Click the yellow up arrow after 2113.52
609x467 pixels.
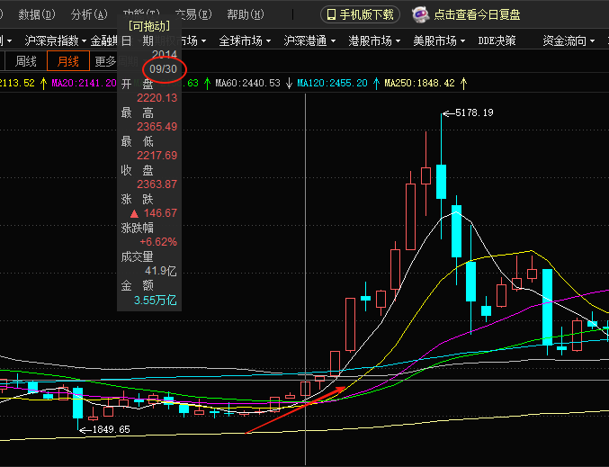[x=43, y=83]
